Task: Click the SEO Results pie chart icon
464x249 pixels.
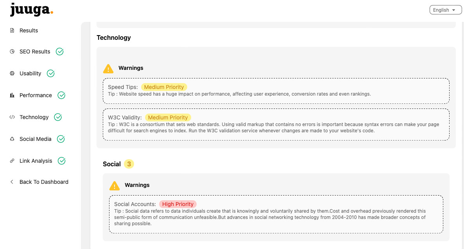Action: coord(12,52)
